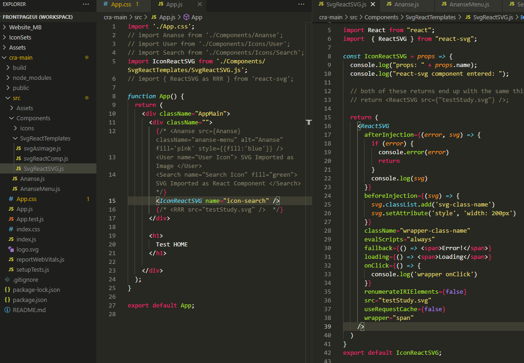Expand the node_modules folder
Screen dimensions: 524x363
[x=48, y=78]
